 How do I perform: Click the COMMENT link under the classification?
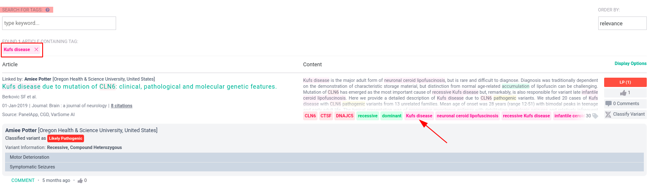point(23,181)
